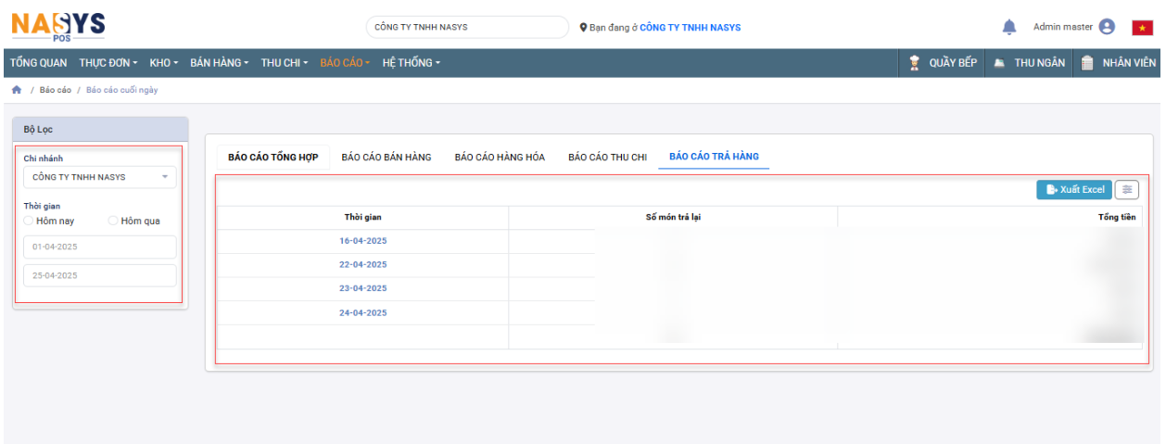Click the NASYS POS logo
1166x444 pixels.
(x=57, y=26)
